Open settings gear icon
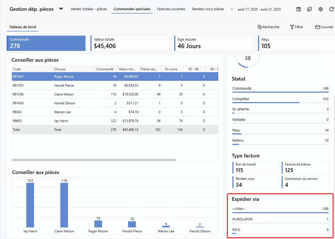 [x=321, y=9]
